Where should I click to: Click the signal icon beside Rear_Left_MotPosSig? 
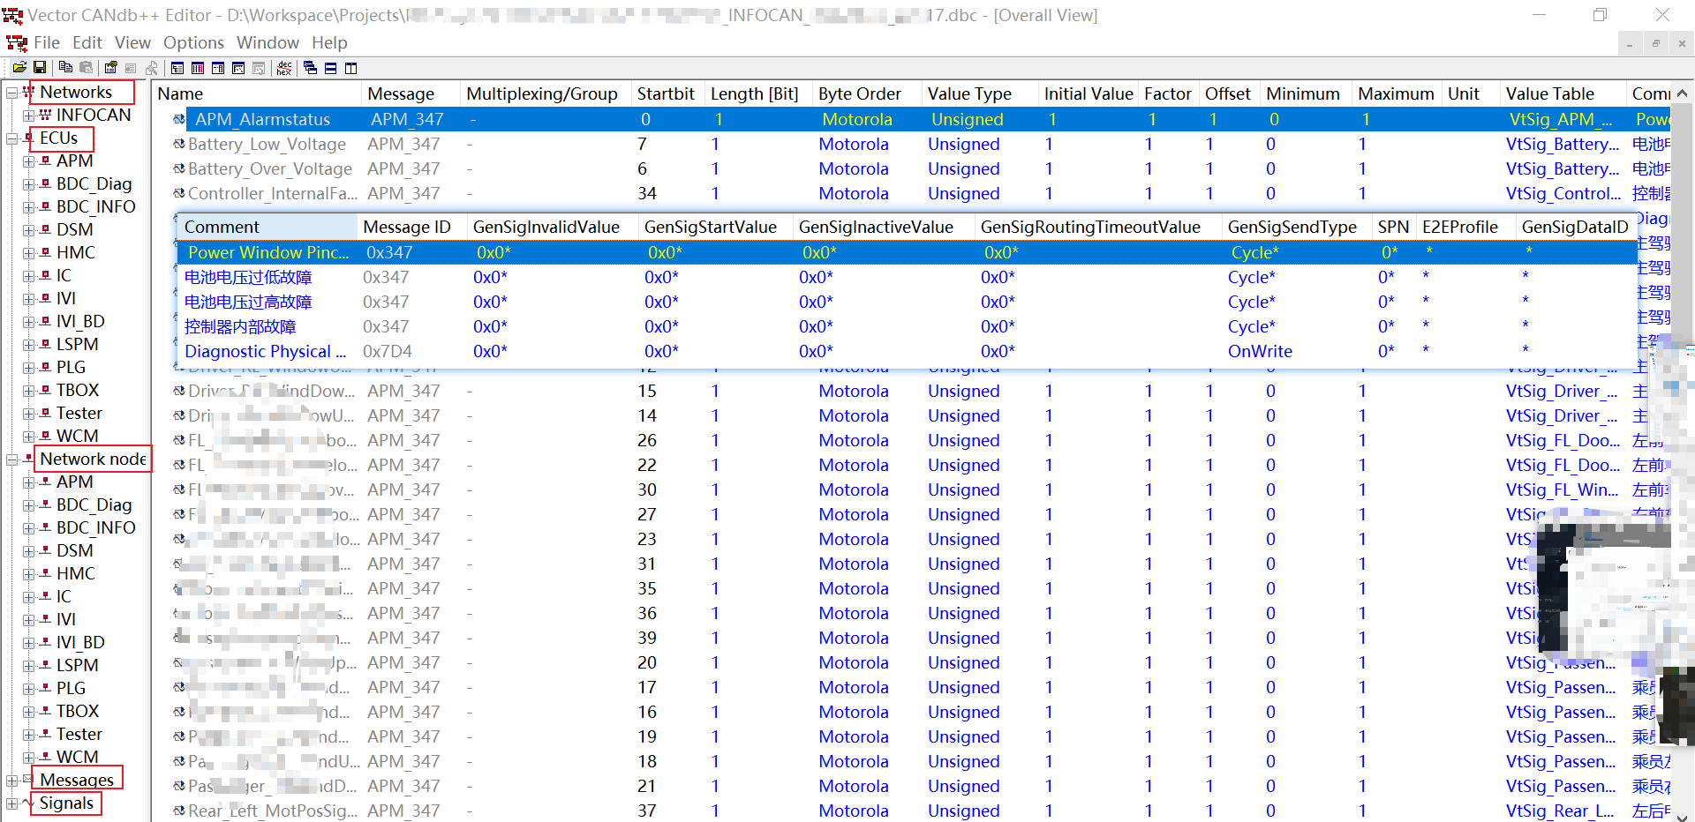179,811
